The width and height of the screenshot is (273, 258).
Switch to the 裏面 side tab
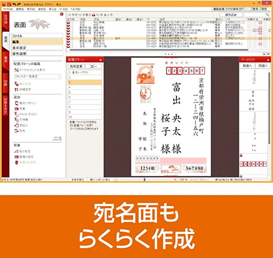(5, 59)
